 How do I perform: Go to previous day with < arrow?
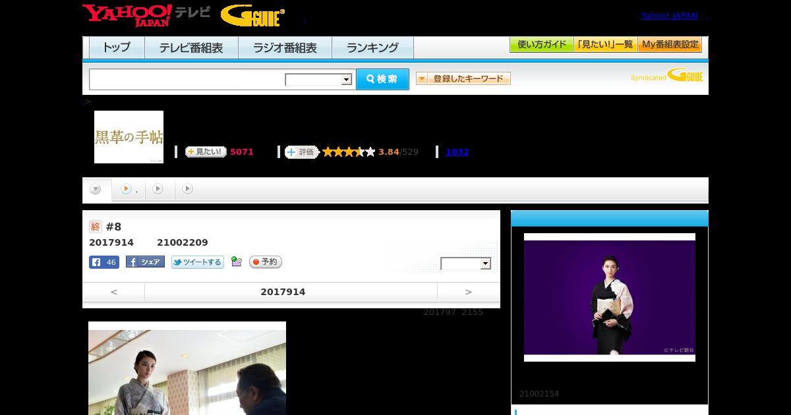pos(114,292)
